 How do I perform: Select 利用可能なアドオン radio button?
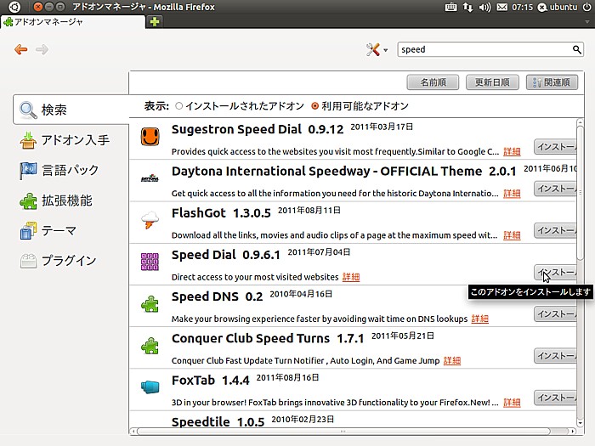tap(314, 106)
